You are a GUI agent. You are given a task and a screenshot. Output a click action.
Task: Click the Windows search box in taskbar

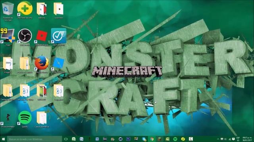[x=35, y=139]
